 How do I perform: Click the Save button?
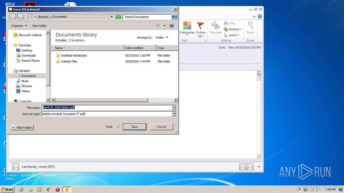click(x=135, y=127)
